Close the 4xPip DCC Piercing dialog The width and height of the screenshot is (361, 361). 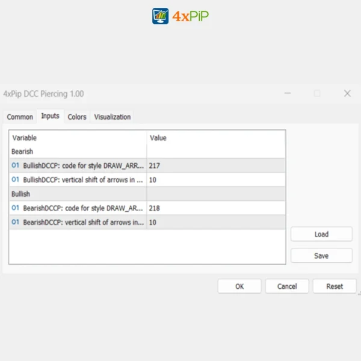(347, 93)
